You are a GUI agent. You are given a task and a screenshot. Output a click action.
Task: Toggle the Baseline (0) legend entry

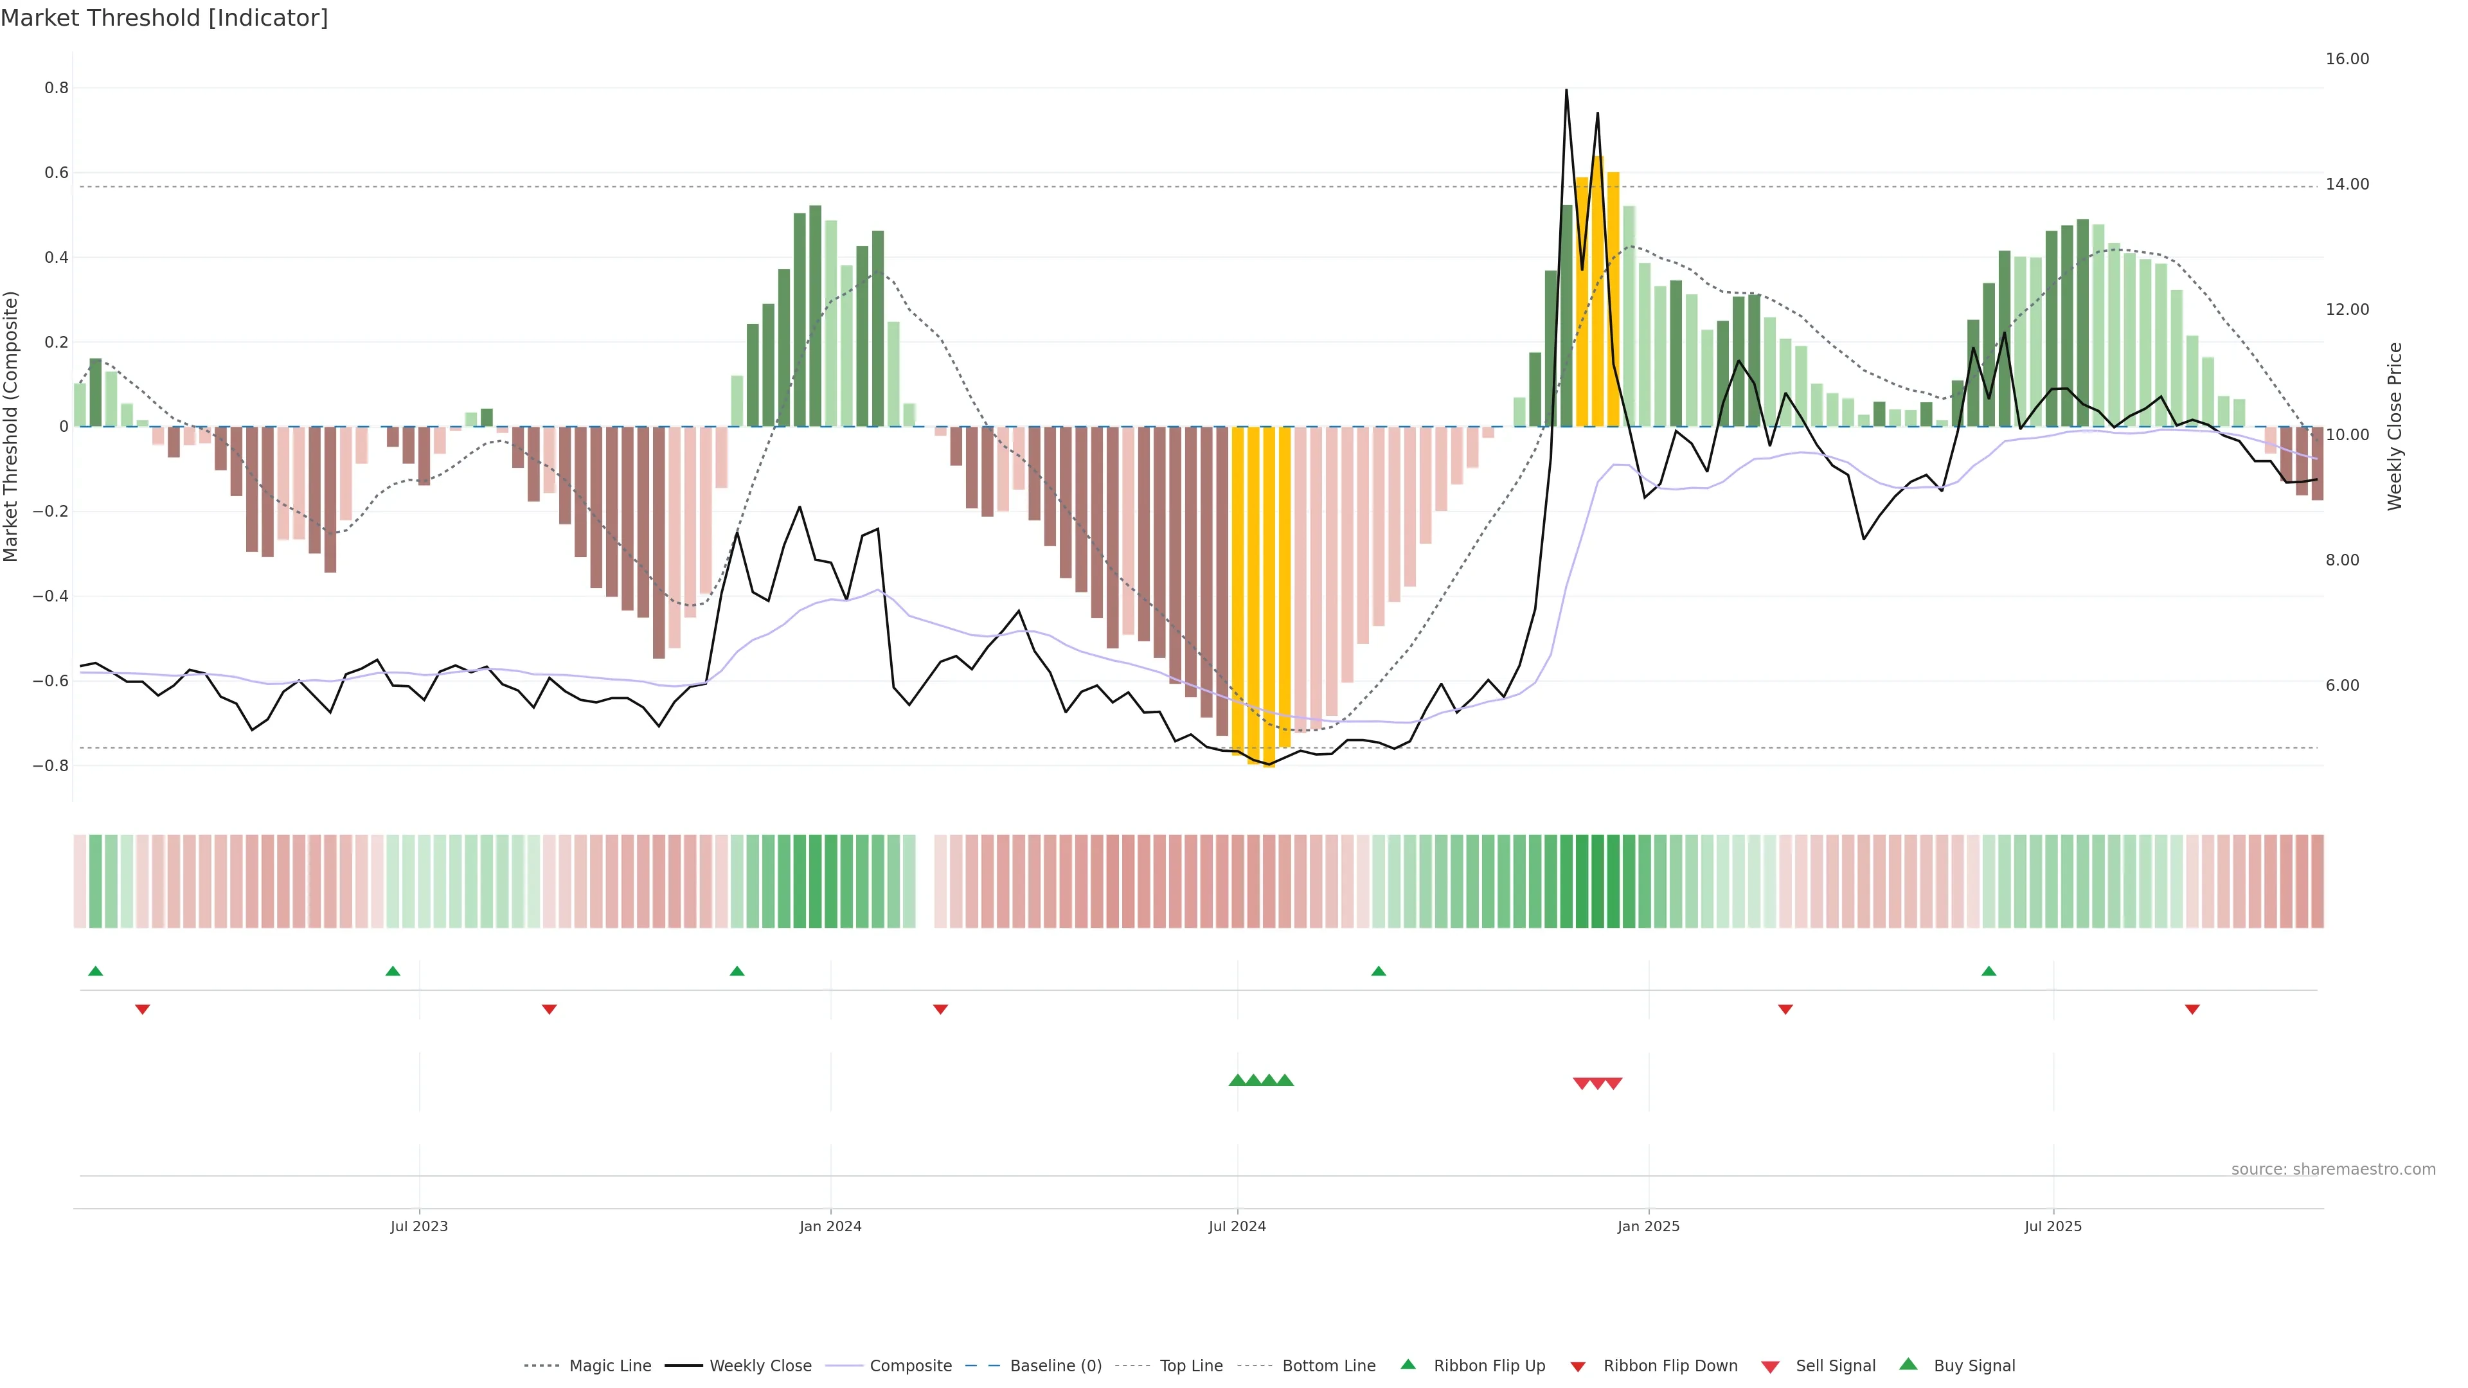[x=1056, y=1366]
